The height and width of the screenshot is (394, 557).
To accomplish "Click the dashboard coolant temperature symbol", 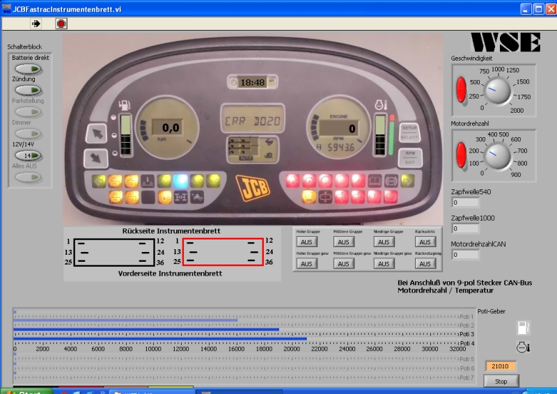I will [x=381, y=105].
